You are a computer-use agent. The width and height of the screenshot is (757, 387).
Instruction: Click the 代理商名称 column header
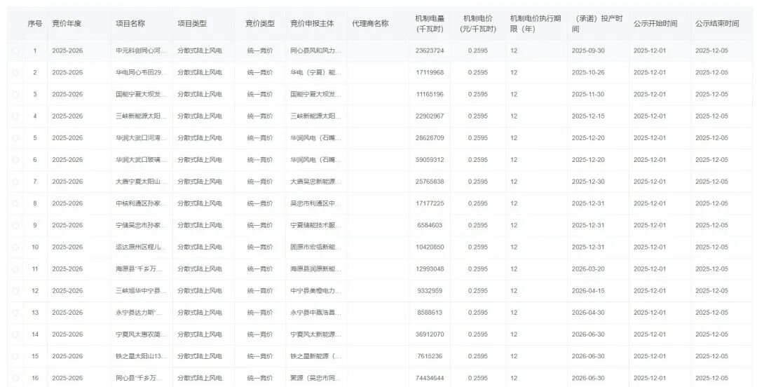pos(370,24)
